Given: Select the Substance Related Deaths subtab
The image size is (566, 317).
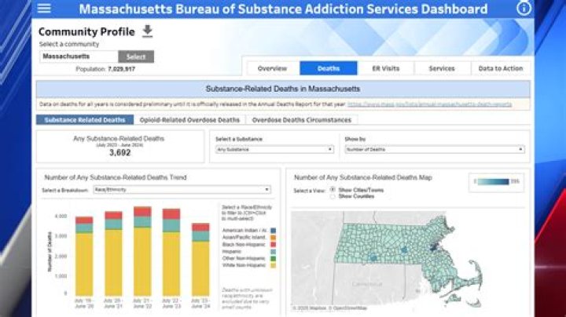Looking at the screenshot, I should (85, 119).
